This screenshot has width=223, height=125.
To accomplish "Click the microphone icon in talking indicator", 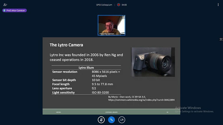I will pos(5,10).
